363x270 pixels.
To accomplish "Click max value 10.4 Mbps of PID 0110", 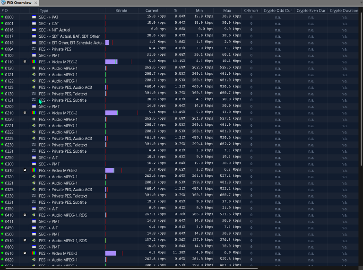I will [x=232, y=61].
